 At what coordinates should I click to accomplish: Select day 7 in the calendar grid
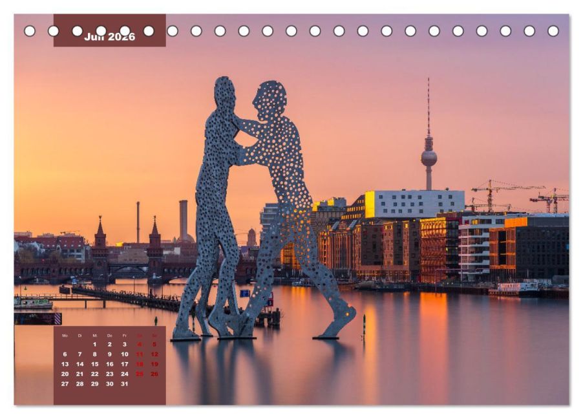click(x=79, y=354)
